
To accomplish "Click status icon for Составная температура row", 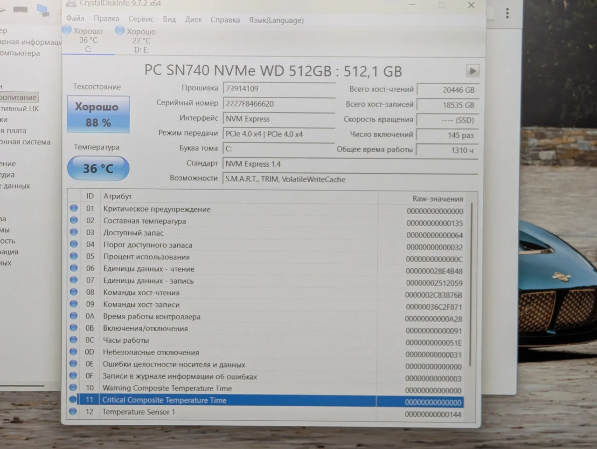I will tap(74, 220).
